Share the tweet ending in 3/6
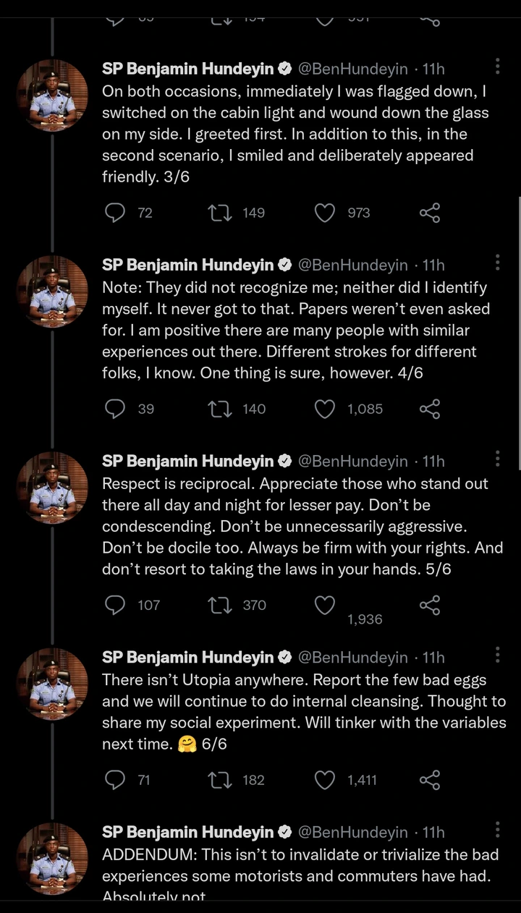This screenshot has width=521, height=913. click(430, 213)
